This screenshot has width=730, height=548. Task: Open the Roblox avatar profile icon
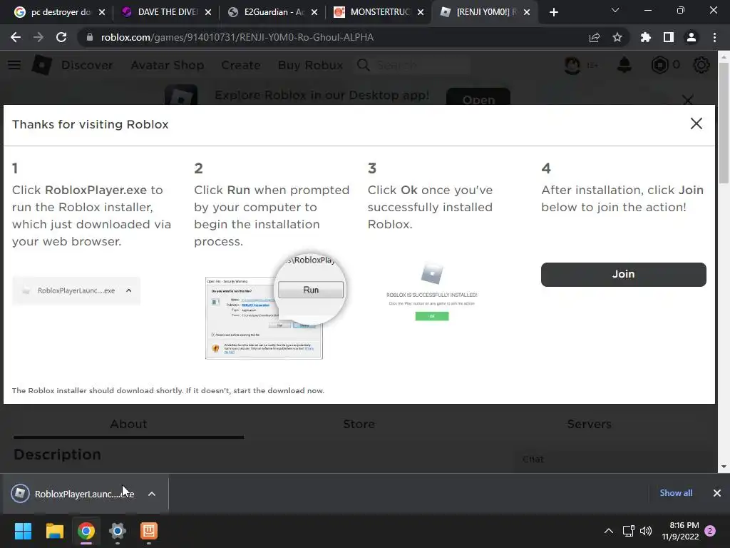572,65
